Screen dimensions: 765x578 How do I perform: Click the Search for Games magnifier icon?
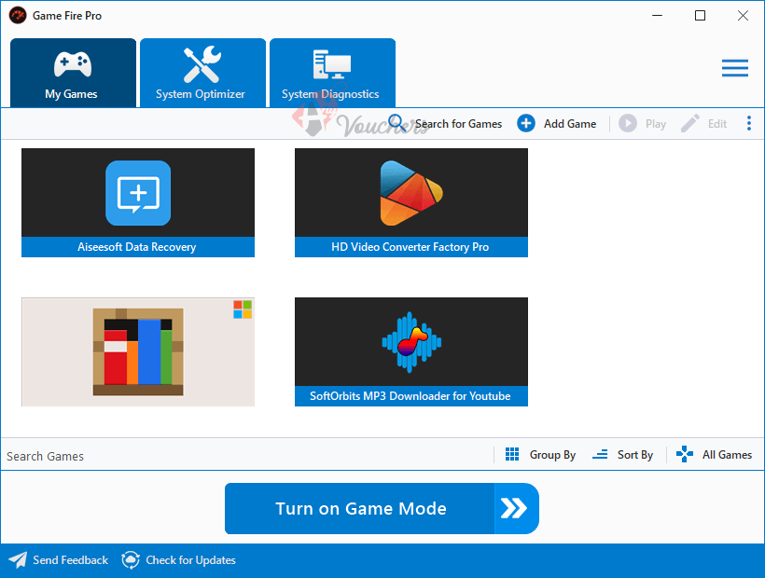click(396, 122)
